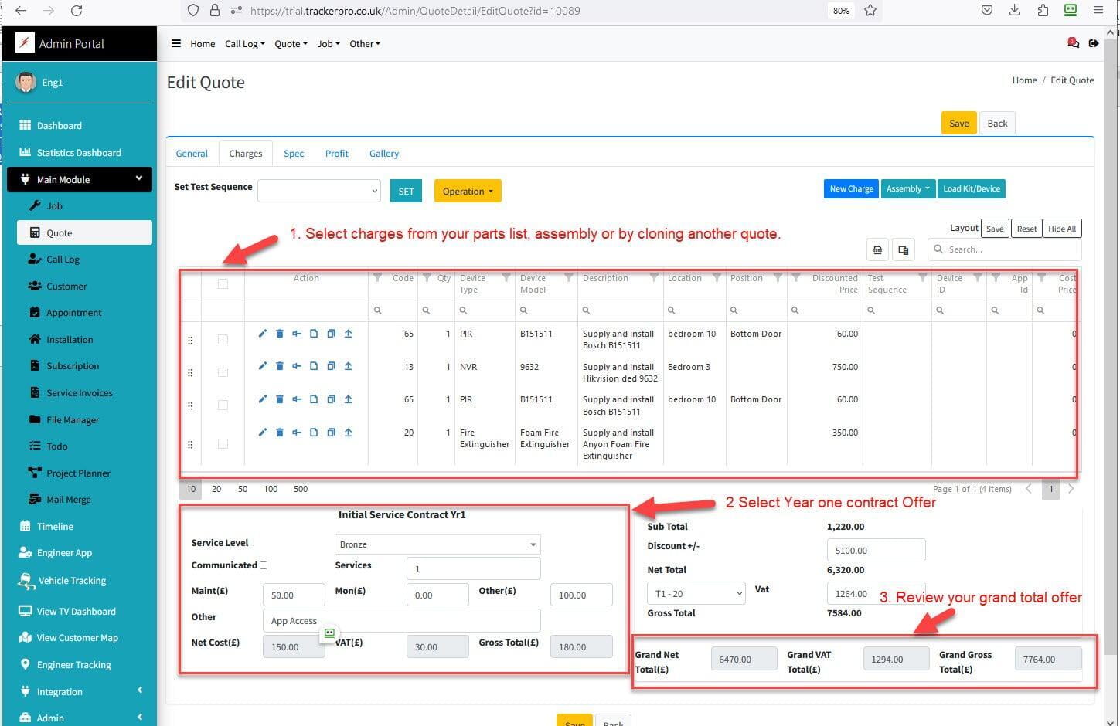1120x726 pixels.
Task: Open the Service Level Bronze dropdown
Action: (437, 544)
